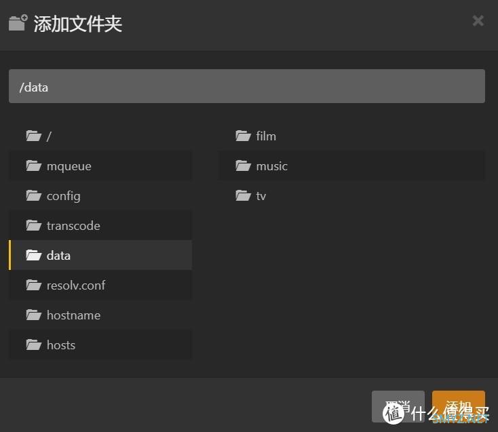Image resolution: width=498 pixels, height=432 pixels.
Task: Click the /data path input field
Action: tap(246, 87)
